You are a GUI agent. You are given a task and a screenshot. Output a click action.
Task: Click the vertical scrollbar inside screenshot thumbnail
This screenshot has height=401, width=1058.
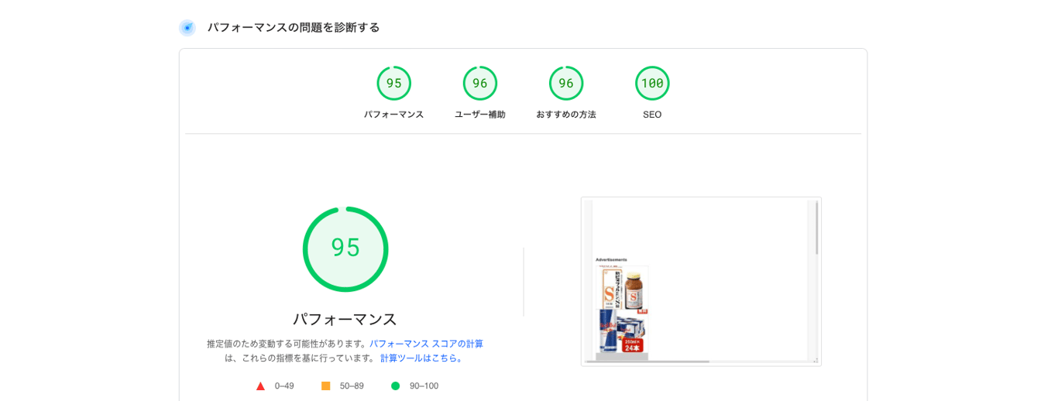pyautogui.click(x=816, y=228)
